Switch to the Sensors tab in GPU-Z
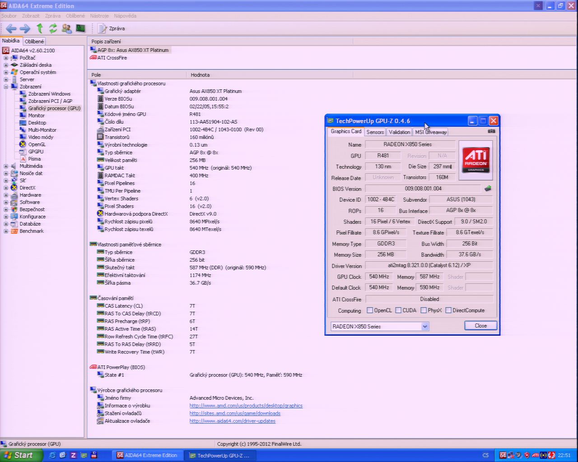The height and width of the screenshot is (462, 578). pyautogui.click(x=375, y=132)
